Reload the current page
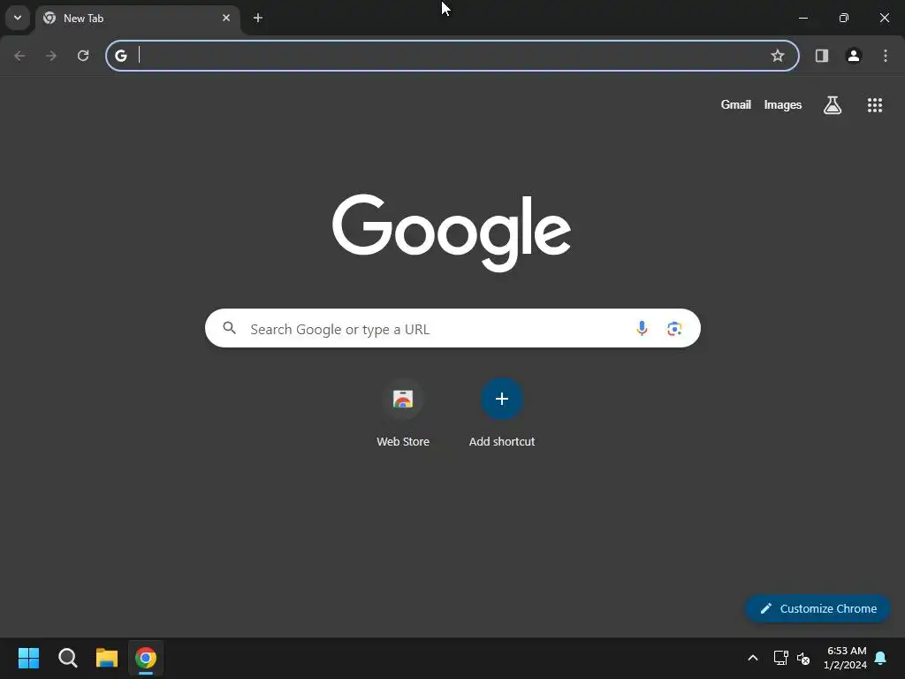This screenshot has height=679, width=905. 83,56
